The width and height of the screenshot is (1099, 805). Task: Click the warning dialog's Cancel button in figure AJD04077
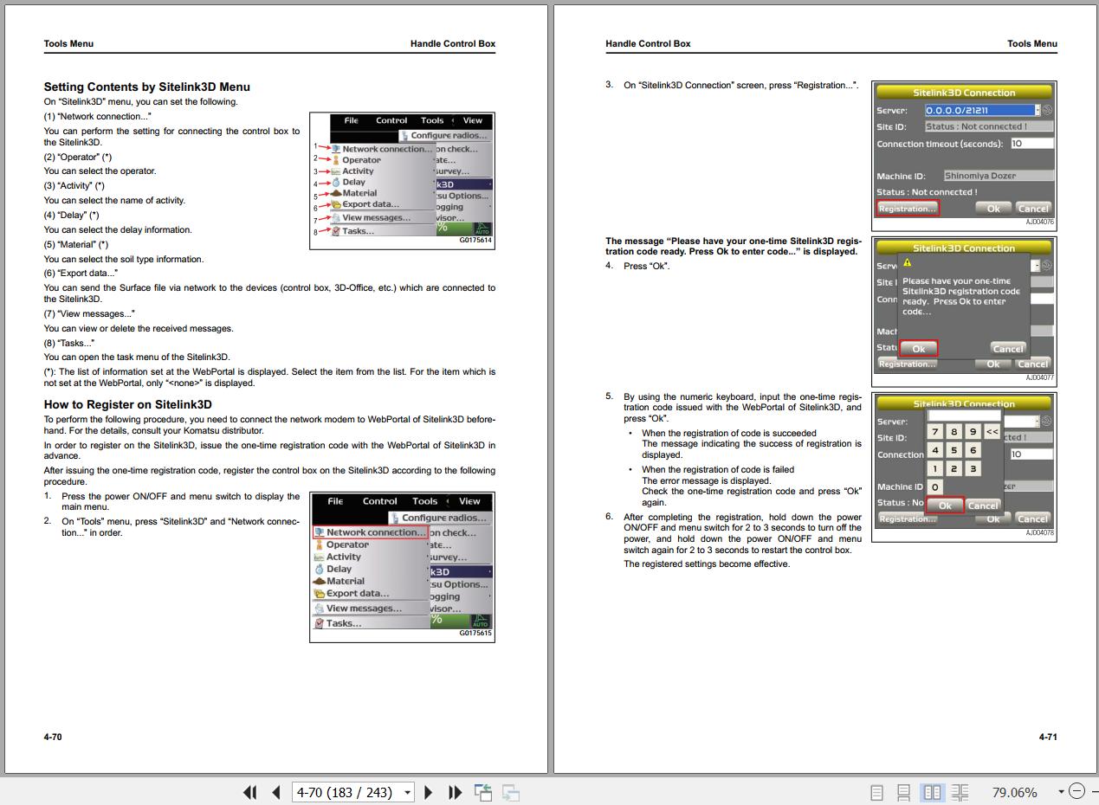coord(1008,349)
